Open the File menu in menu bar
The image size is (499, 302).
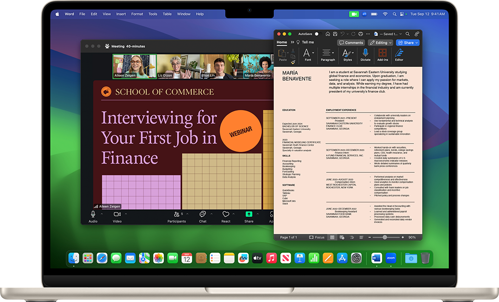point(82,14)
